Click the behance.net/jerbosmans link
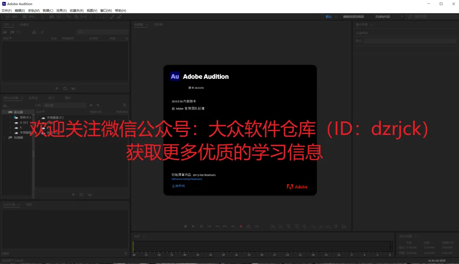Screen dimensions: 459x264 187,179
